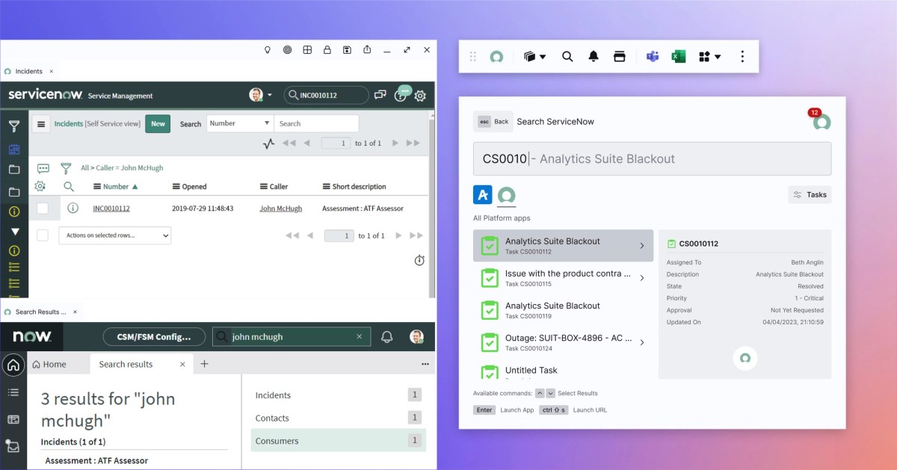Toggle the Tasks filter in search results

(x=810, y=194)
